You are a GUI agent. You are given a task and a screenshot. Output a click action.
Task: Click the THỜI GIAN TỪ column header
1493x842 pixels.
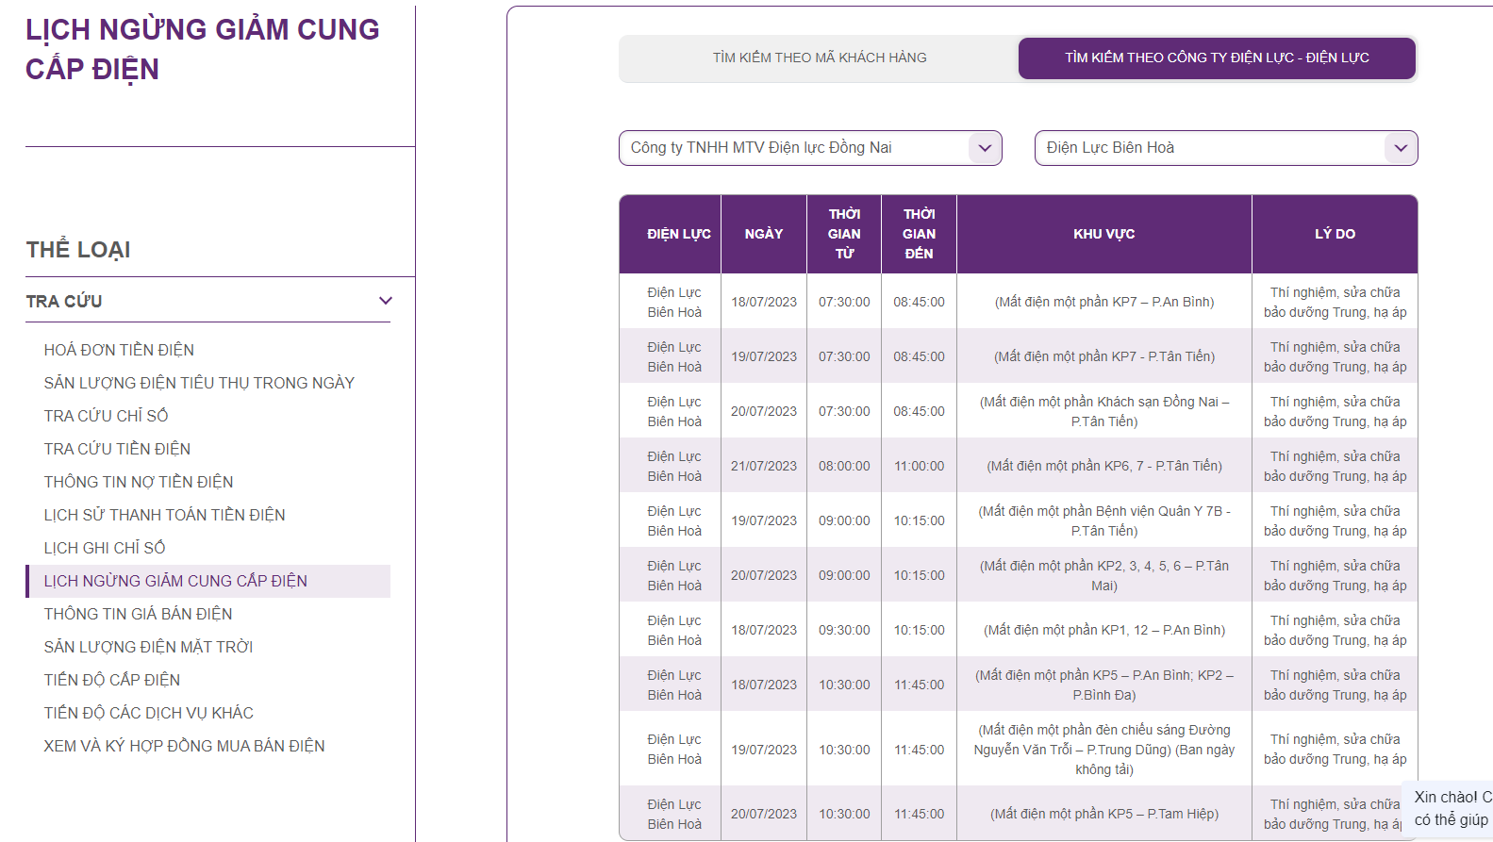point(844,234)
